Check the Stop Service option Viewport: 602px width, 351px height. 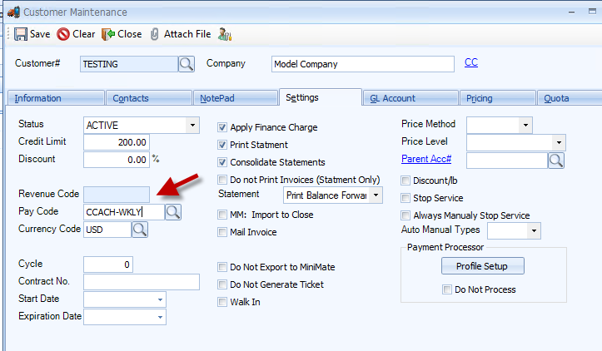click(405, 198)
